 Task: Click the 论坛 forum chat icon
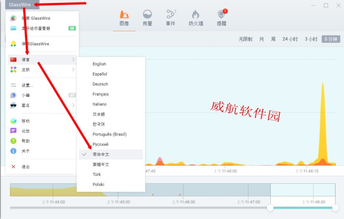pos(14,131)
